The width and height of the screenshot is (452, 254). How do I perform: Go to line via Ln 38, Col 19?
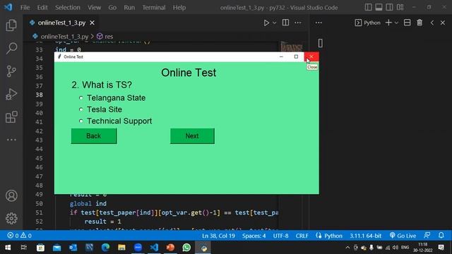click(218, 236)
